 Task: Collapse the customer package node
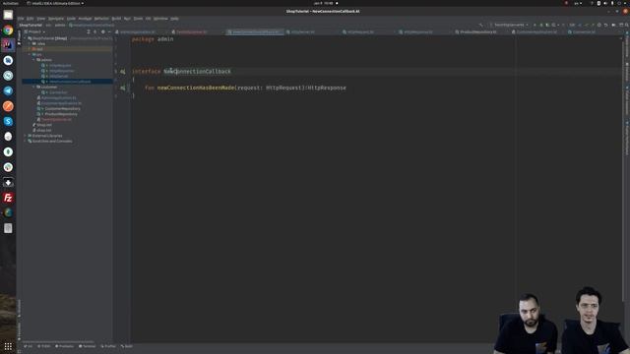[34, 87]
